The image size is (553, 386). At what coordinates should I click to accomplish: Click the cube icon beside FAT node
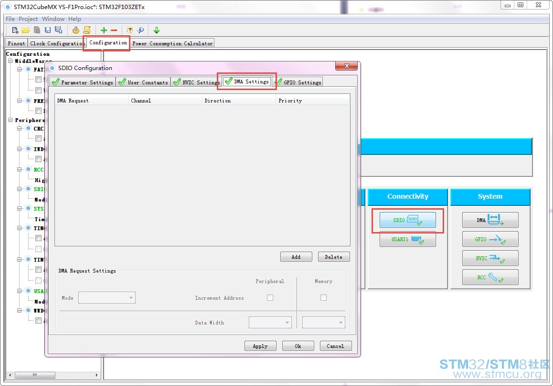coord(28,69)
